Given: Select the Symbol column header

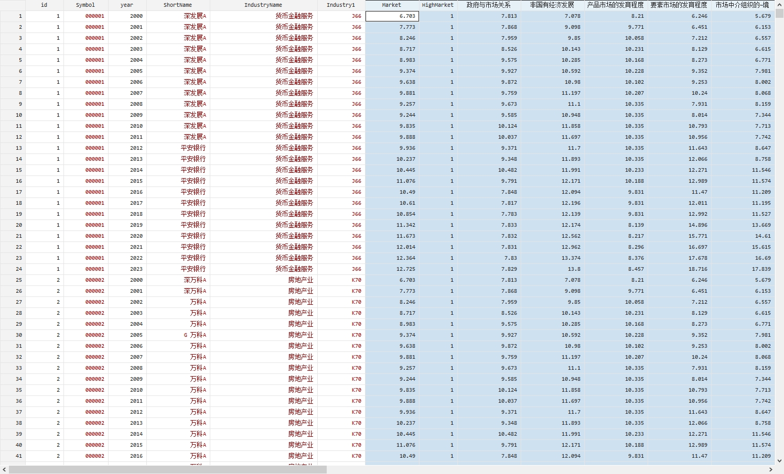Looking at the screenshot, I should point(85,5).
